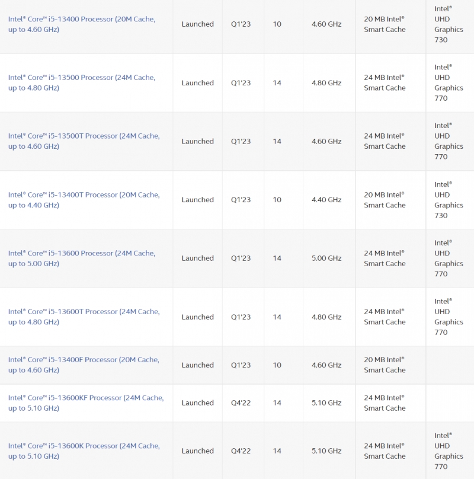
Task: Open the Core i5-13400F Processor link
Action: click(84, 365)
